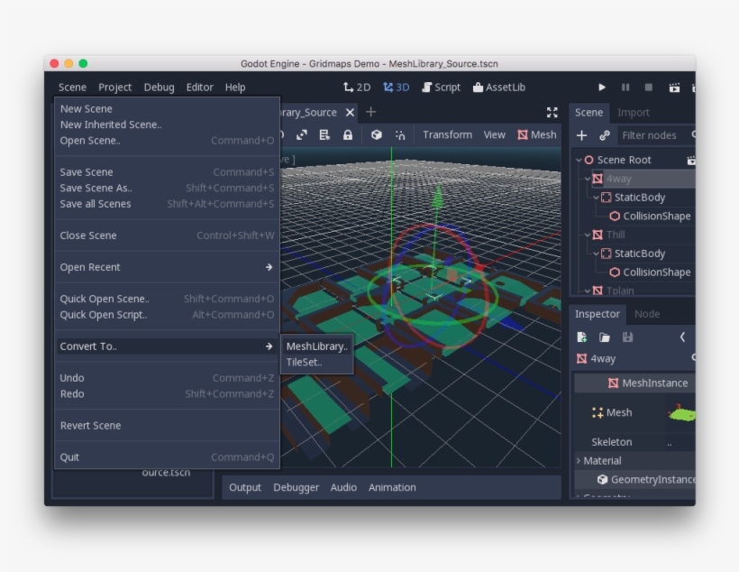Screen dimensions: 739x572
Task: Expand the Material section
Action: point(579,461)
